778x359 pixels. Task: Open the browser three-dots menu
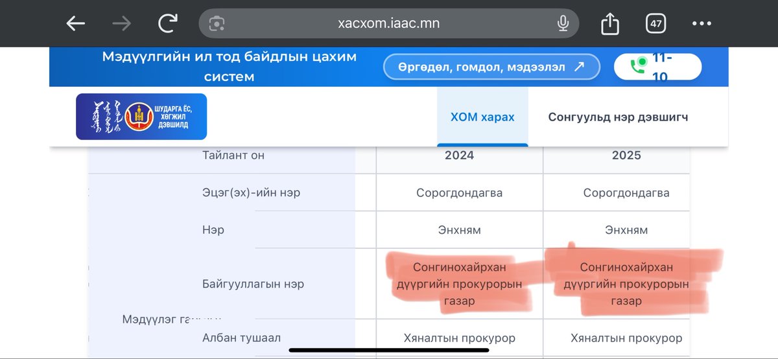point(701,24)
